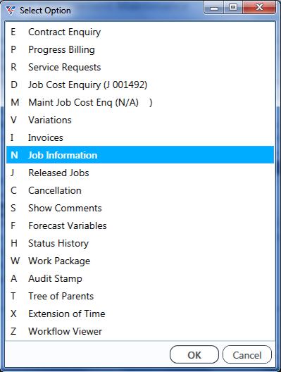Confirm selection with OK button
The image size is (281, 372).
194,354
